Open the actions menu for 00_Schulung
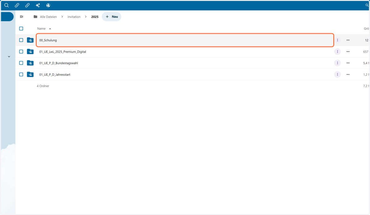This screenshot has height=215, width=370. pos(348,40)
